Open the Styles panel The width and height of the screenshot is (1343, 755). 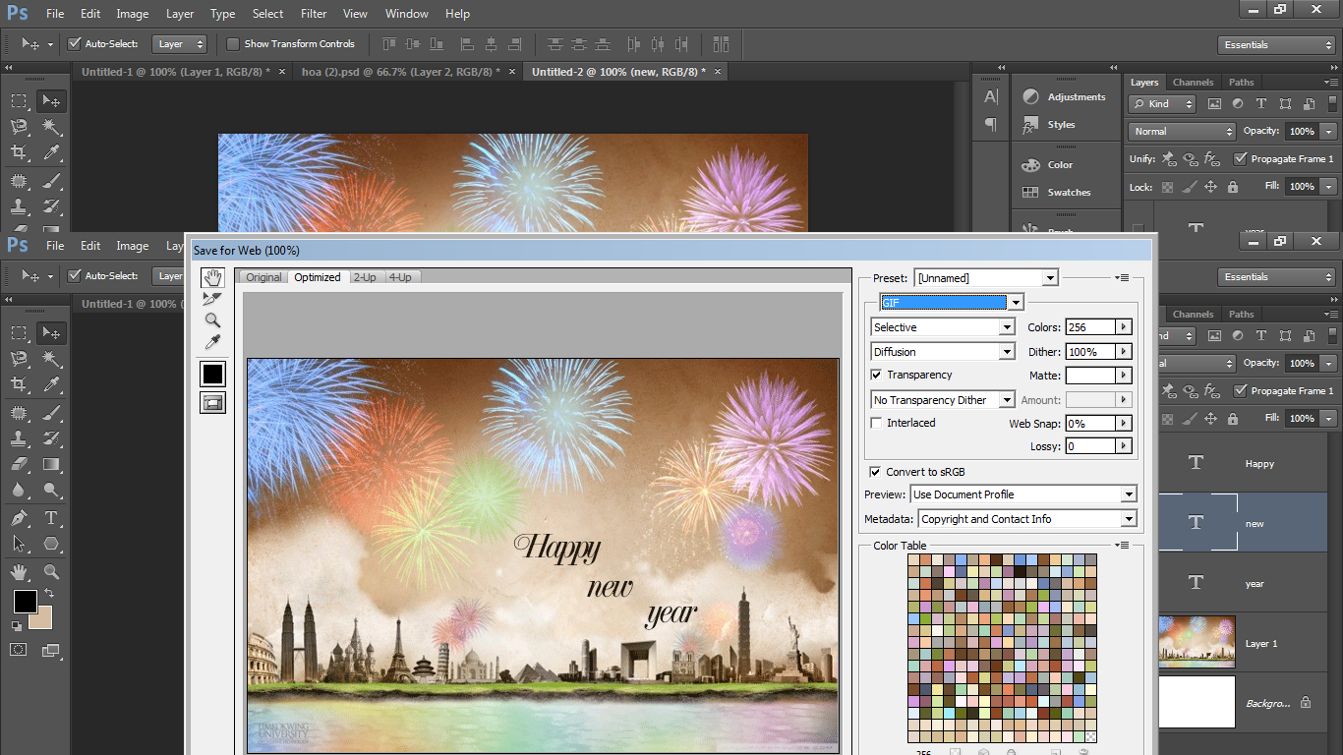point(1050,125)
